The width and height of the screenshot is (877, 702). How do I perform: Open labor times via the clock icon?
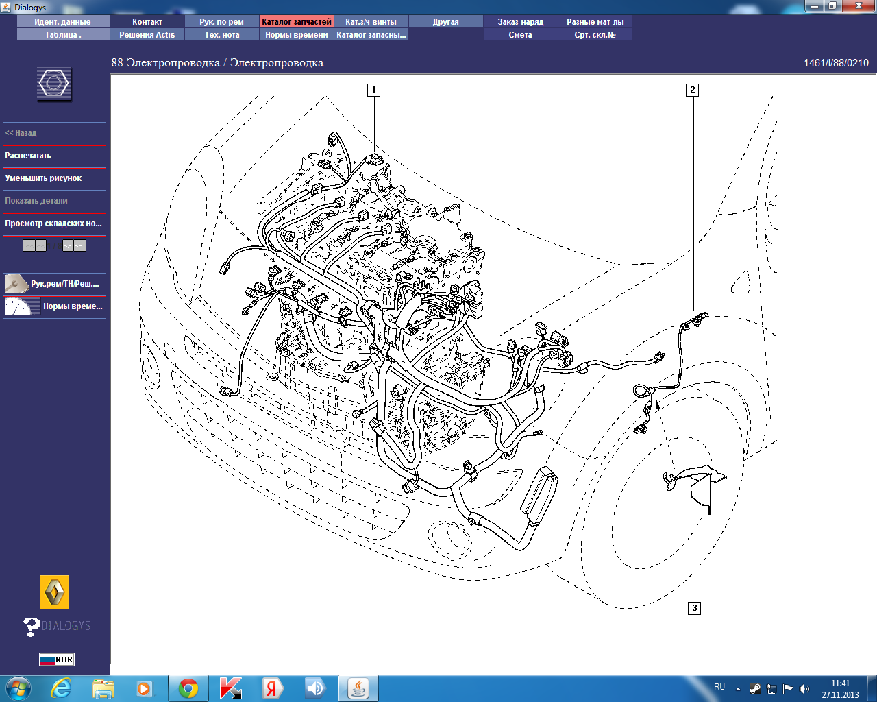pos(22,306)
